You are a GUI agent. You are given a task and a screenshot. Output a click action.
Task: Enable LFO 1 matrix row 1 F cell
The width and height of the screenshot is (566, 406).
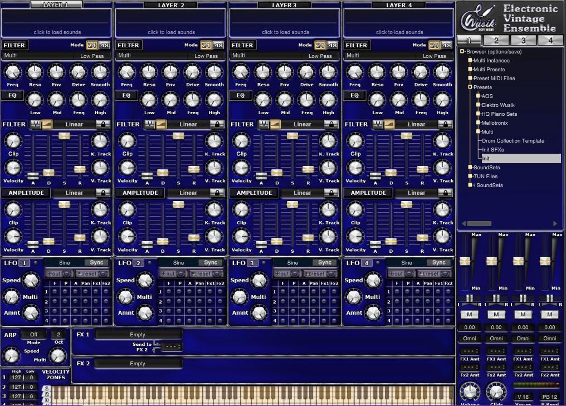[55, 292]
